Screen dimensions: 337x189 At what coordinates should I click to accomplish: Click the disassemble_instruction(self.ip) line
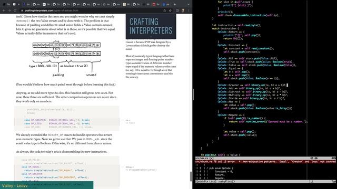click(249, 15)
